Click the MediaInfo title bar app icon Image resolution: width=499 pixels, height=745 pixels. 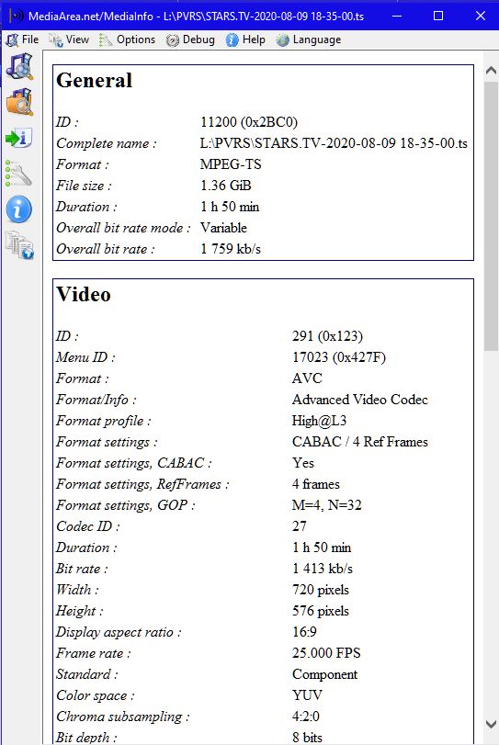17,16
